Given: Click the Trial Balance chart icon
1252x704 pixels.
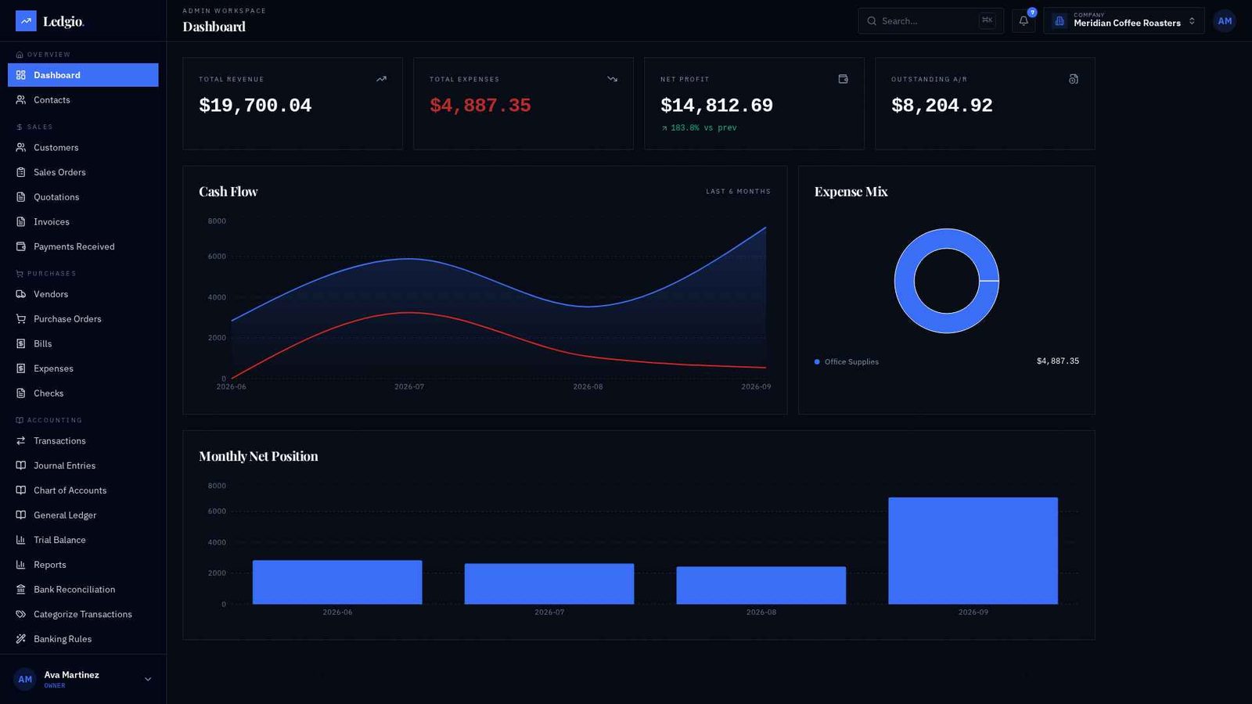Looking at the screenshot, I should point(21,540).
